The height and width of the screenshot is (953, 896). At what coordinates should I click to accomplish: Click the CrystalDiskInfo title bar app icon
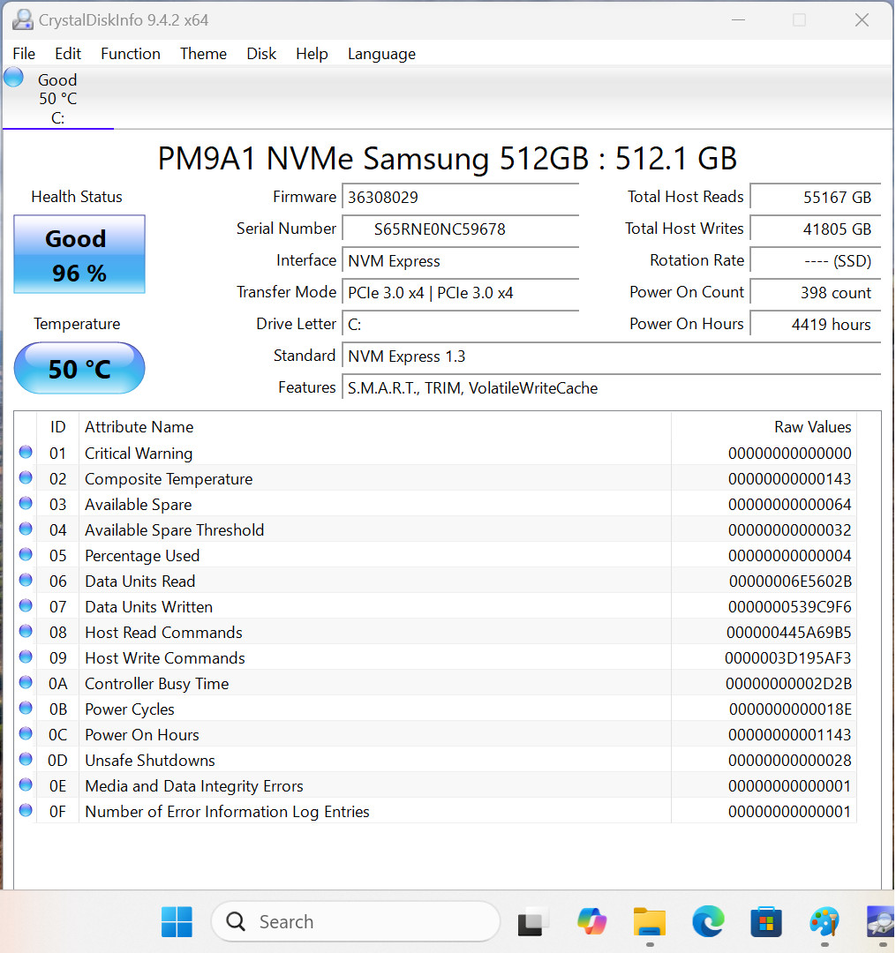click(22, 19)
